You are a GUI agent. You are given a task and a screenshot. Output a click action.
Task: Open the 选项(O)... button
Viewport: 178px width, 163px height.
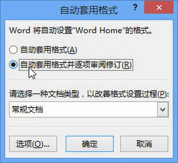point(33,144)
